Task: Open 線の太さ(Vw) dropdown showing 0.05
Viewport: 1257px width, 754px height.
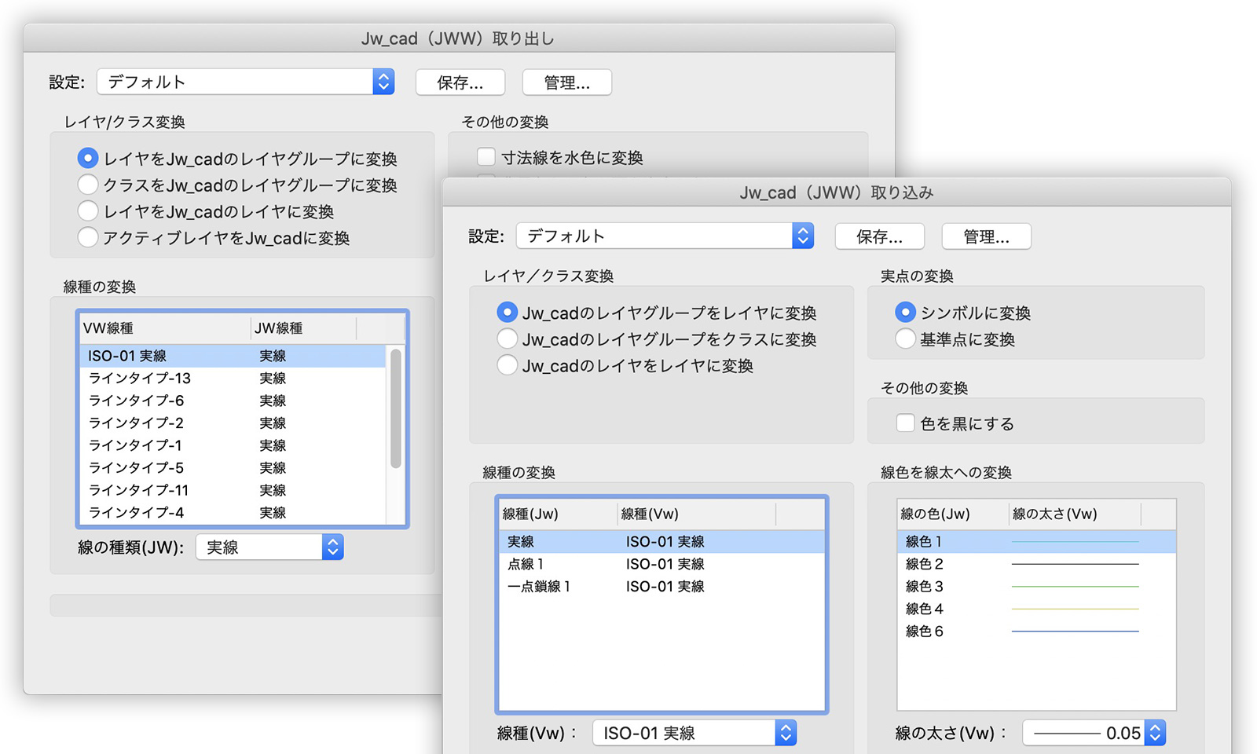Action: 1094,733
